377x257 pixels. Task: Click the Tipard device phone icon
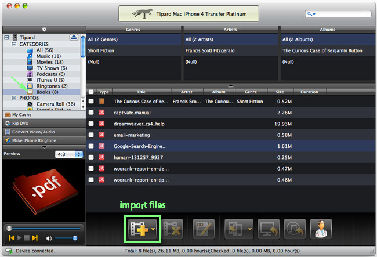pyautogui.click(x=15, y=37)
